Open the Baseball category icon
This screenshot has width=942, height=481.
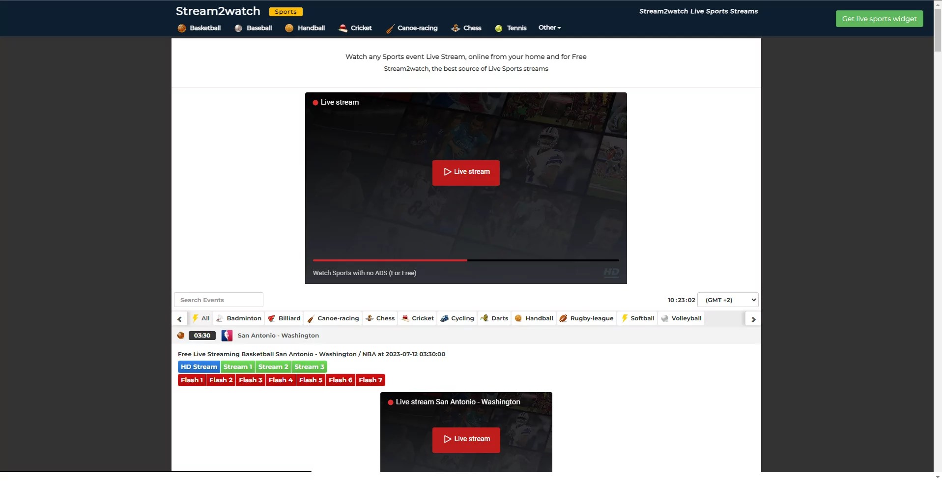point(238,28)
